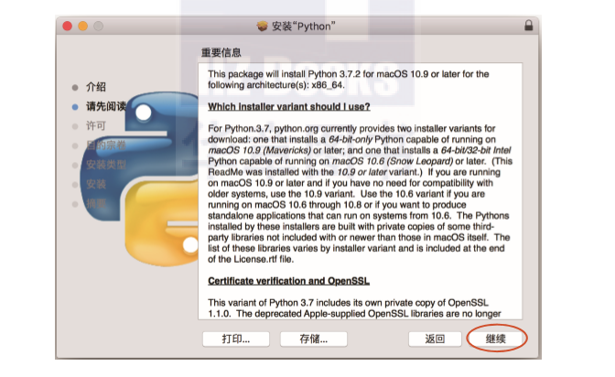
Task: Click the 继续 (Continue) button
Action: tap(497, 339)
